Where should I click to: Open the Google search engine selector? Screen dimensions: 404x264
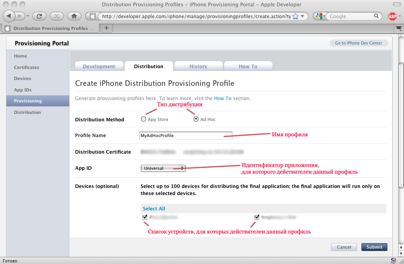[x=320, y=16]
